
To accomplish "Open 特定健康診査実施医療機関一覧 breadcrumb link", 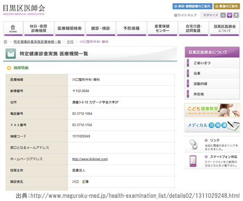I will [x=37, y=41].
